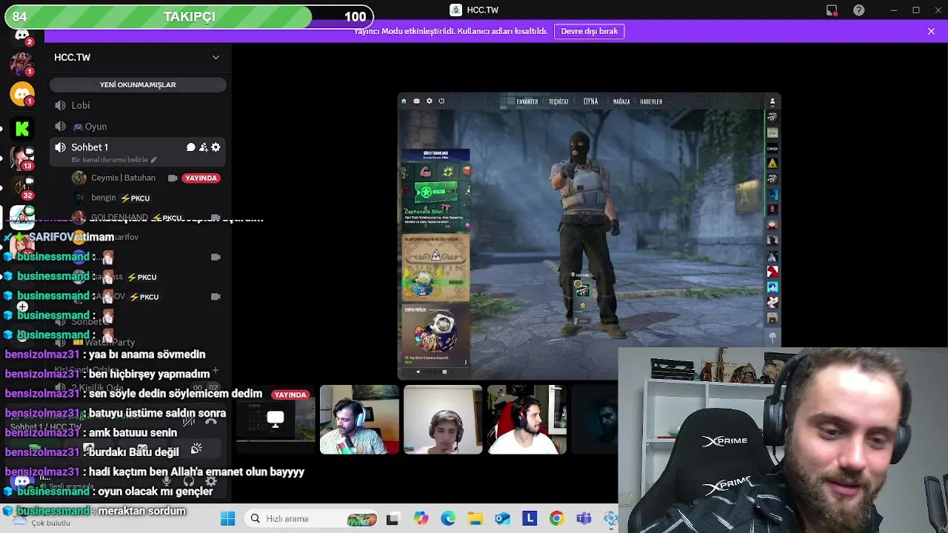Select user Ceymis | Batuhan in voice list

tap(123, 178)
